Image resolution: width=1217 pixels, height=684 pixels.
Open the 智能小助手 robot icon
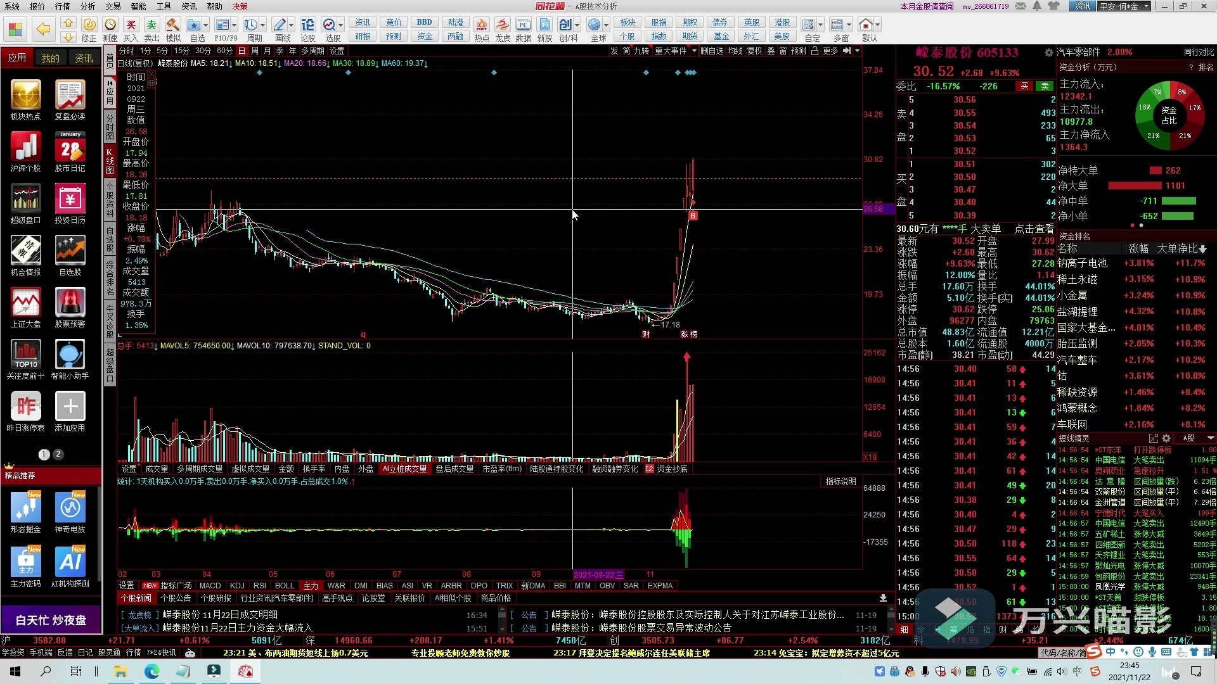[70, 355]
